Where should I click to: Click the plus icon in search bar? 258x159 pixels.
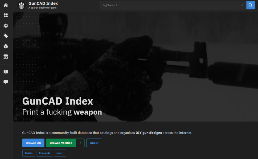tap(242, 5)
